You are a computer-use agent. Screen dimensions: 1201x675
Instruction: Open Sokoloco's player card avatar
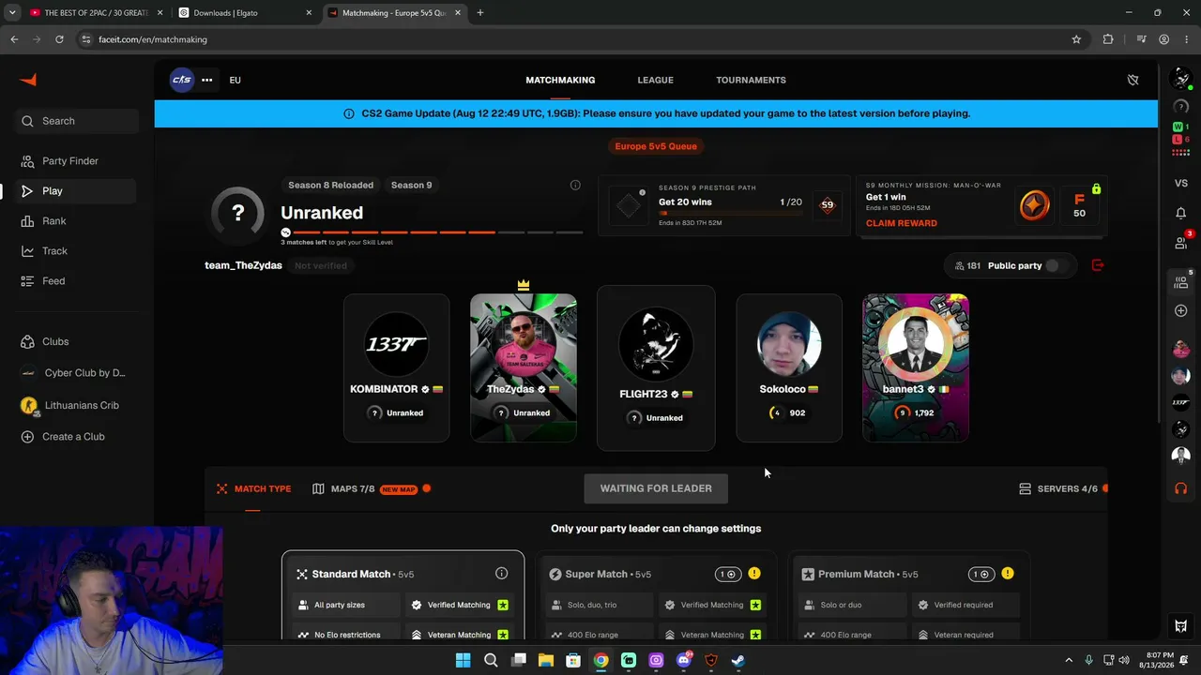pyautogui.click(x=789, y=345)
